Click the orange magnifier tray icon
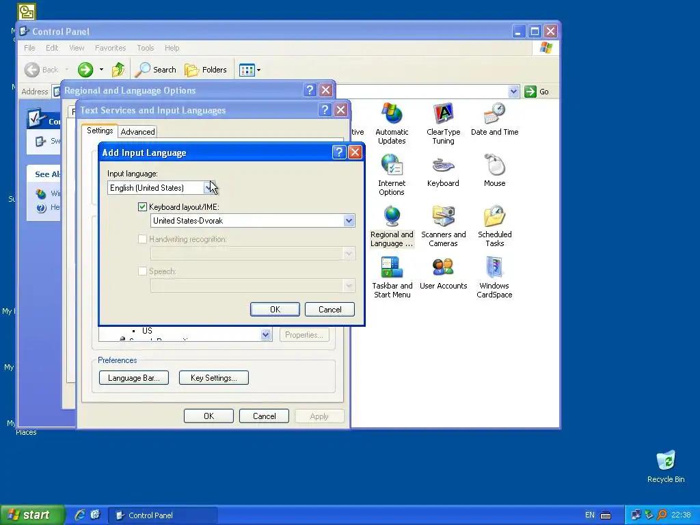 [x=662, y=515]
